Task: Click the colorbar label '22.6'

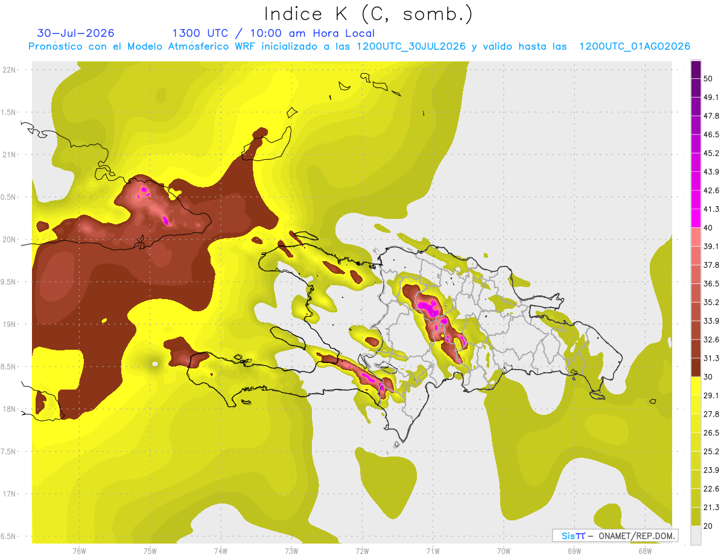Action: pyautogui.click(x=711, y=488)
